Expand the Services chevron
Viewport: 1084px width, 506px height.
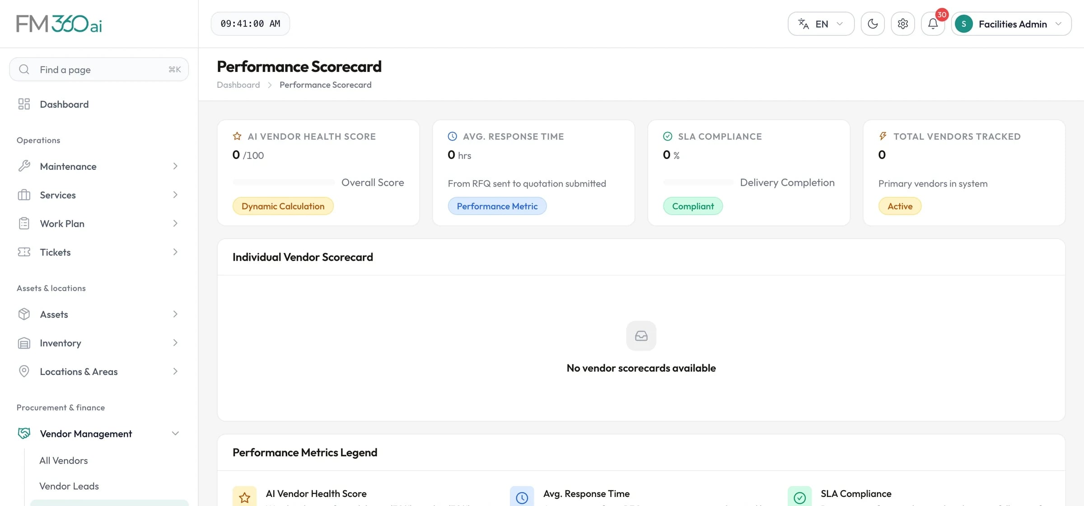pyautogui.click(x=175, y=195)
